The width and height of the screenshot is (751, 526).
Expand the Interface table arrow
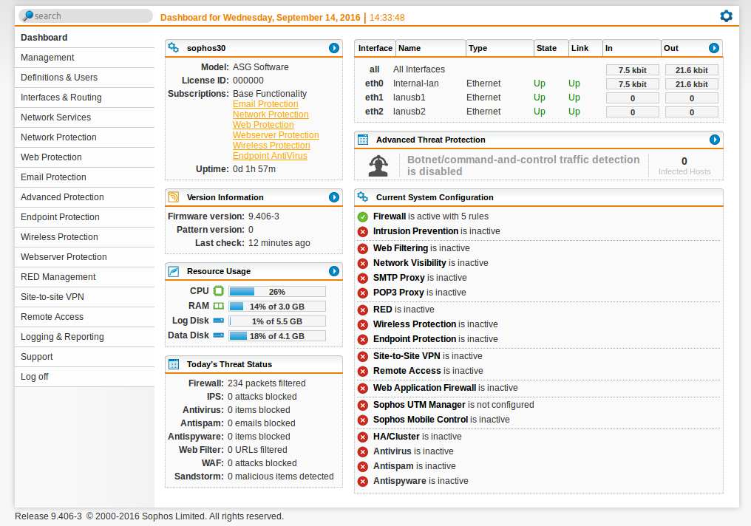click(x=714, y=47)
